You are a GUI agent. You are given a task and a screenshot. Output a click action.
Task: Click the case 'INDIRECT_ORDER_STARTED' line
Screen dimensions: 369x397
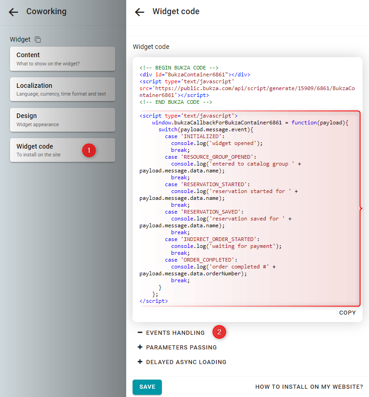tap(212, 239)
